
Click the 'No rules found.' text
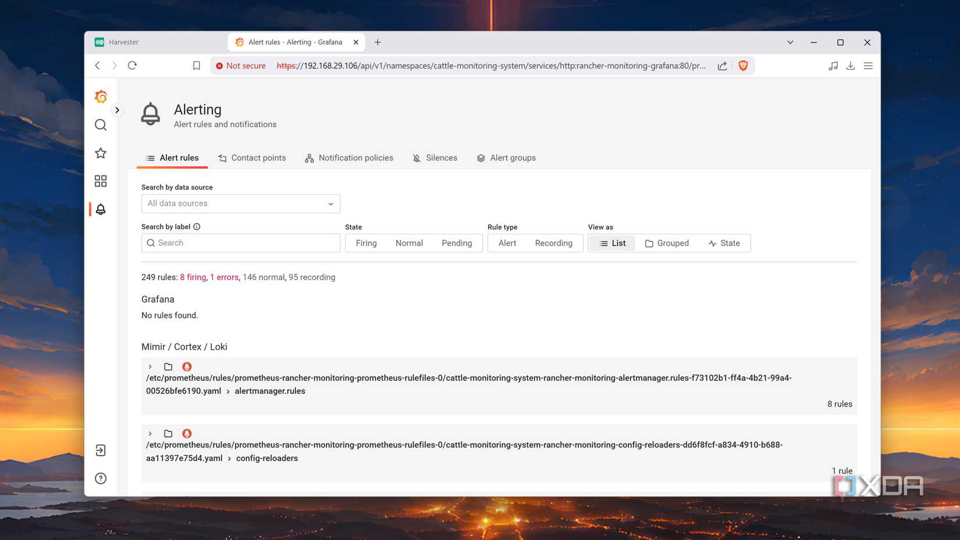click(170, 315)
